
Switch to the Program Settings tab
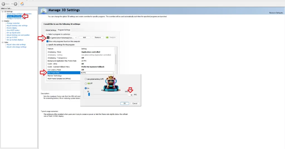(64, 30)
